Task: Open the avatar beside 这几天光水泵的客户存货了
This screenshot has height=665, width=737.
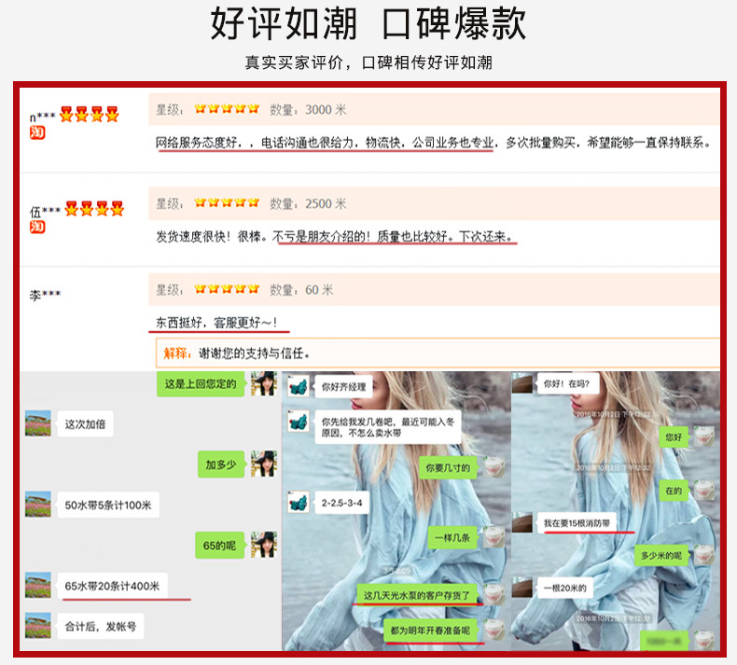Action: [x=494, y=595]
